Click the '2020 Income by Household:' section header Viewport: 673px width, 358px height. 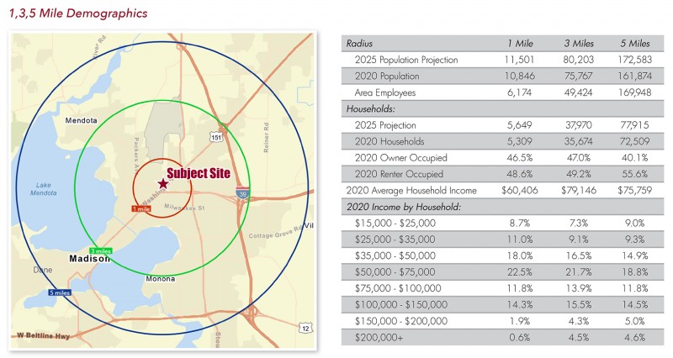point(404,207)
